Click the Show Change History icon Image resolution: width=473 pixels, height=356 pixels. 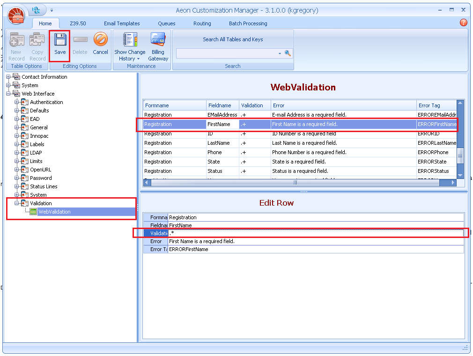click(130, 40)
